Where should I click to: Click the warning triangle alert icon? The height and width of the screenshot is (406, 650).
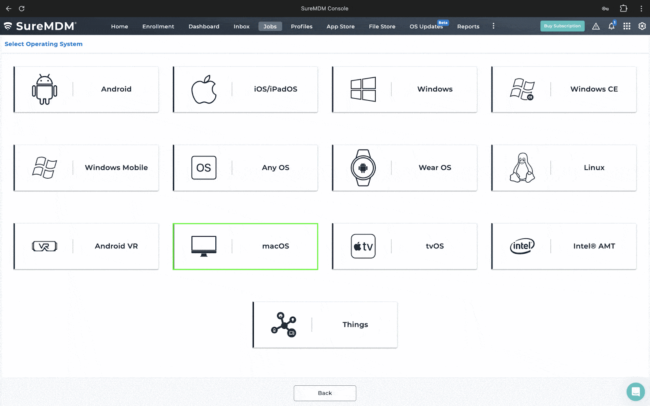point(596,26)
